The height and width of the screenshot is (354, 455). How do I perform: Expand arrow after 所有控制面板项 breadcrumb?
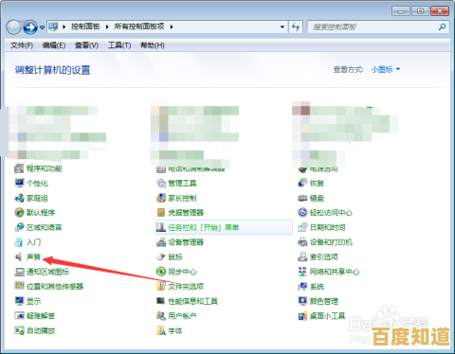pyautogui.click(x=172, y=27)
